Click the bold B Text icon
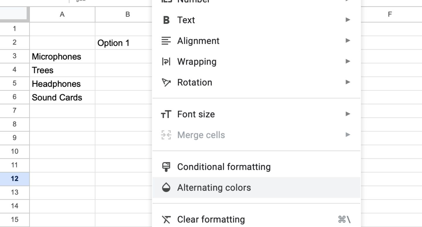Viewport: 422px width, 227px height. point(166,20)
